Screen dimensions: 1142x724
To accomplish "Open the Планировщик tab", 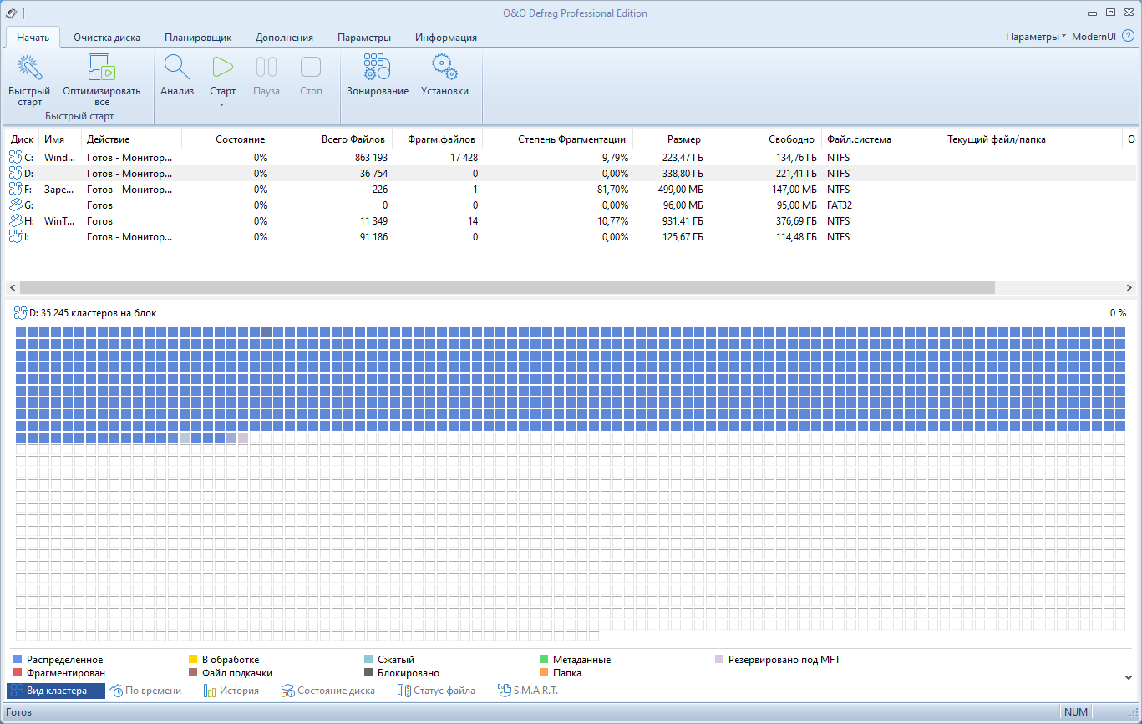I will [200, 37].
